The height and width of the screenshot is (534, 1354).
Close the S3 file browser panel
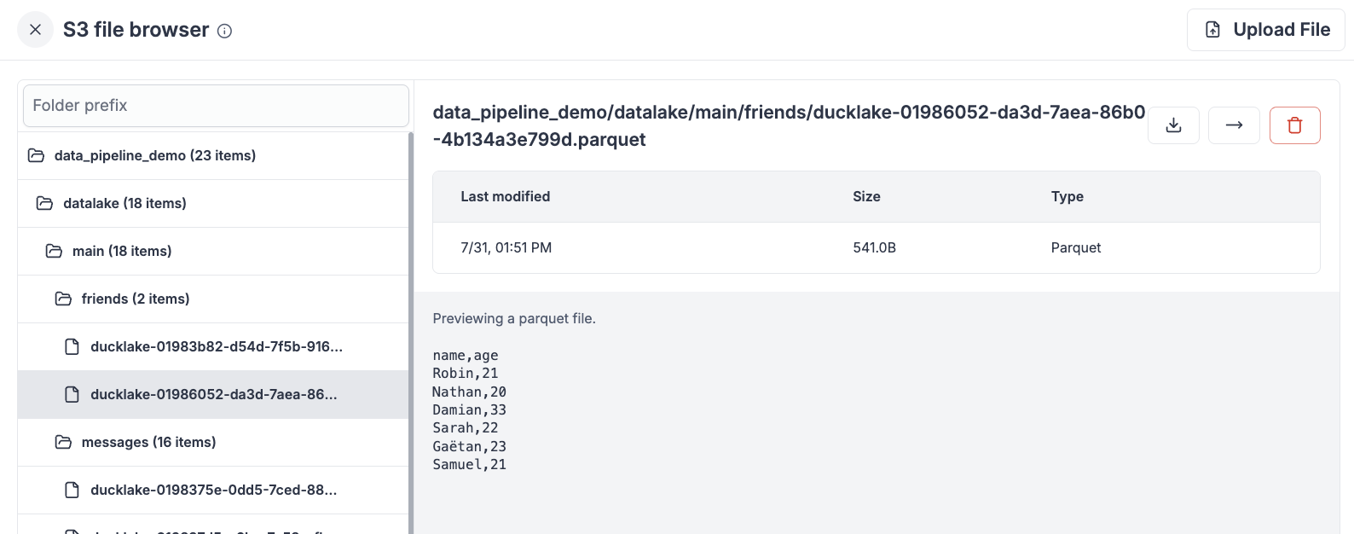(35, 30)
